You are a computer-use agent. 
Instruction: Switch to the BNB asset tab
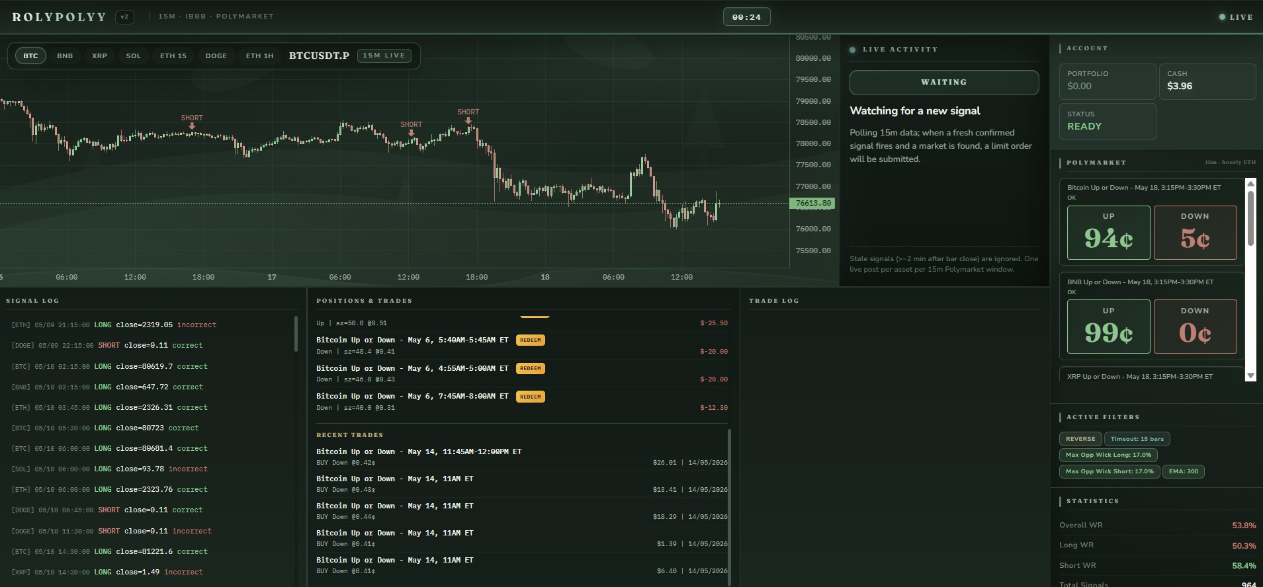coord(65,56)
